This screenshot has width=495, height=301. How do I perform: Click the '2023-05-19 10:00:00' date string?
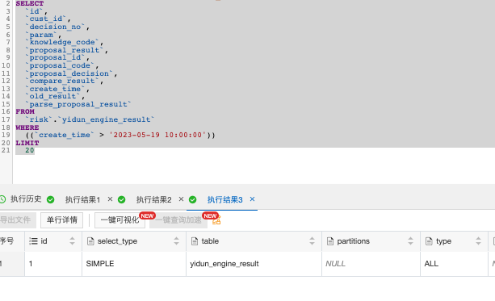(x=157, y=135)
